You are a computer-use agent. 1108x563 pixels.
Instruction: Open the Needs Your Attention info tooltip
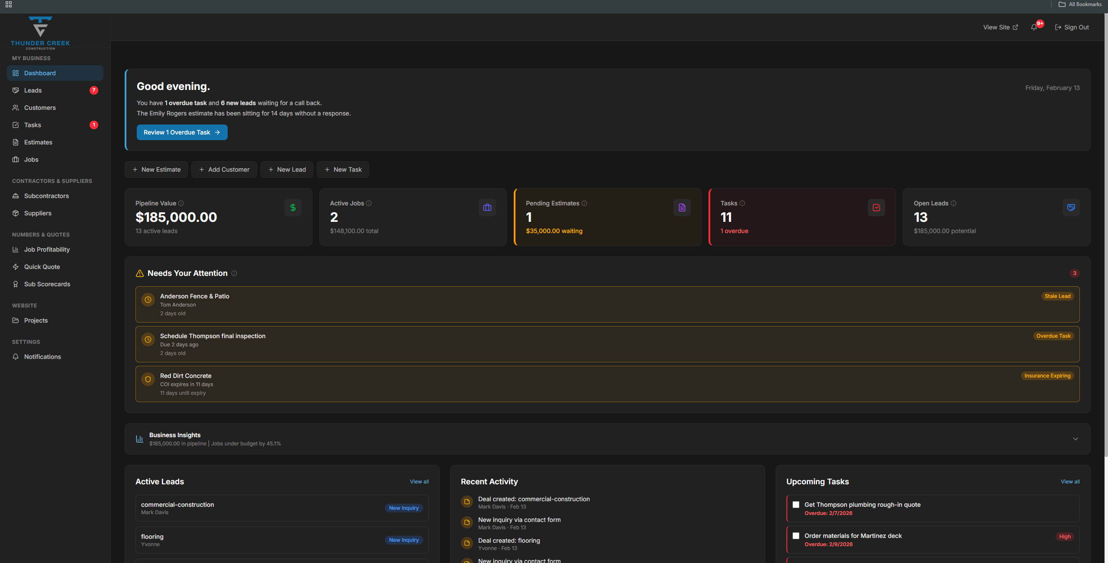point(234,273)
